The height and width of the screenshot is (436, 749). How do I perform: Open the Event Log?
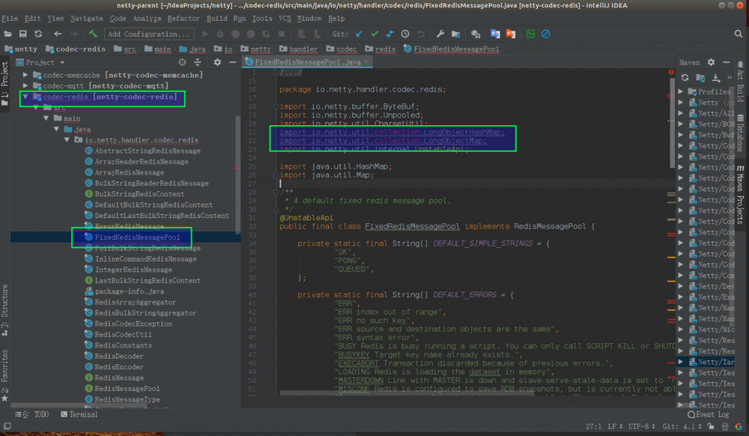click(x=710, y=414)
